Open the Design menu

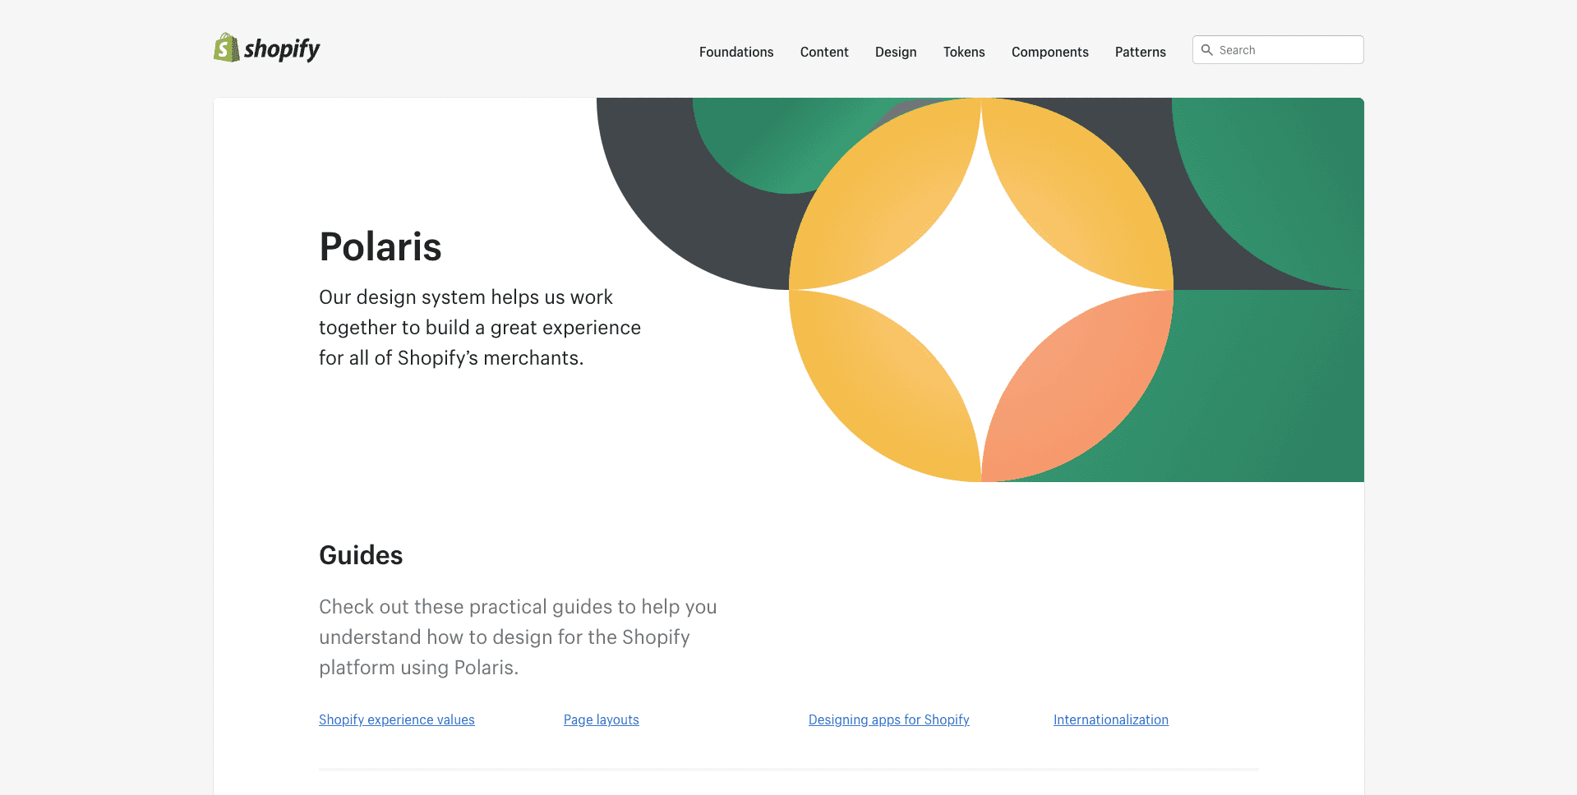[x=896, y=52]
